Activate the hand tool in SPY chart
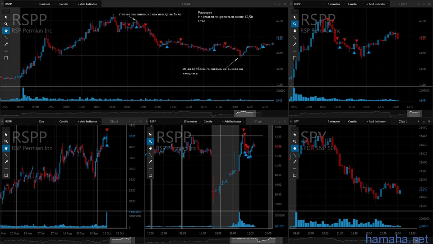Screen dimensions: 433x244 click(295, 148)
